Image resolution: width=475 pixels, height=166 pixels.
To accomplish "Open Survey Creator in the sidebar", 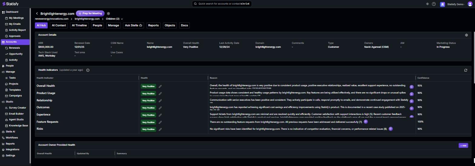I will point(17,108).
